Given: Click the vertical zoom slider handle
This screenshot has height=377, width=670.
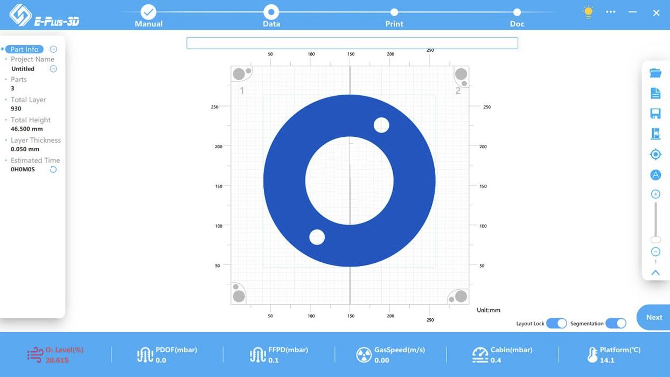Looking at the screenshot, I should click(655, 240).
